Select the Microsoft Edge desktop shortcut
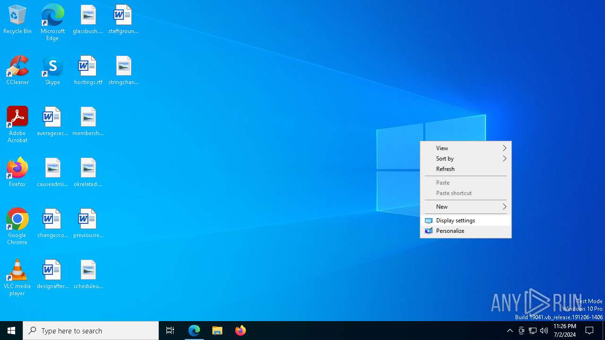The height and width of the screenshot is (340, 605). (52, 23)
